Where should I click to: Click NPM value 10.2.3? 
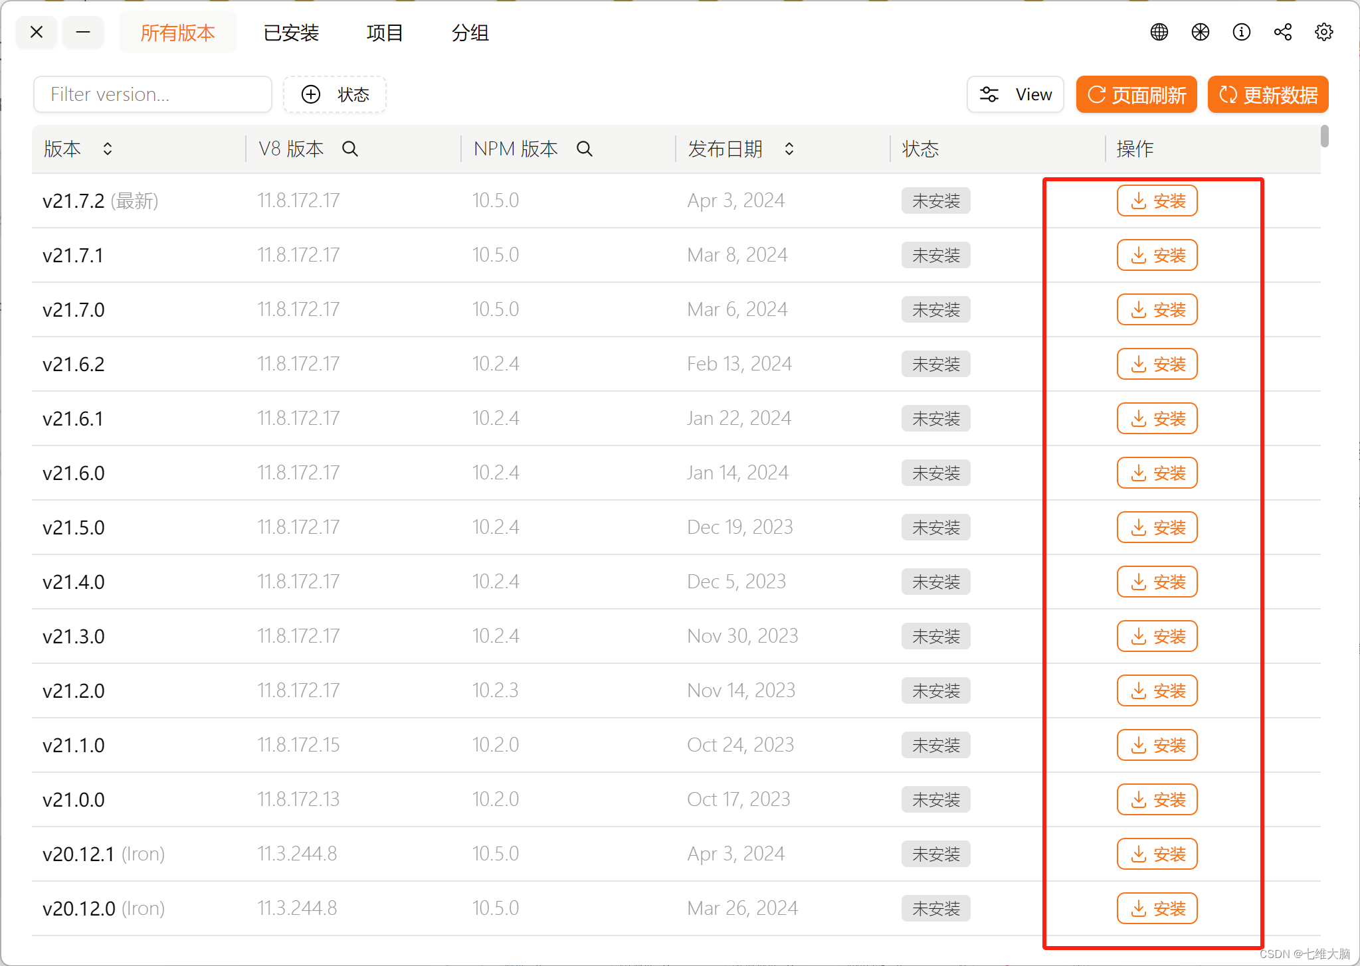496,690
